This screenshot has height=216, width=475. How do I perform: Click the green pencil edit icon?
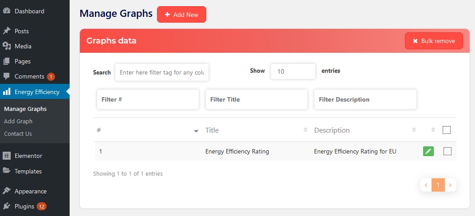tap(428, 151)
